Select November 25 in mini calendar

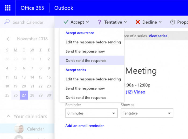(7, 95)
